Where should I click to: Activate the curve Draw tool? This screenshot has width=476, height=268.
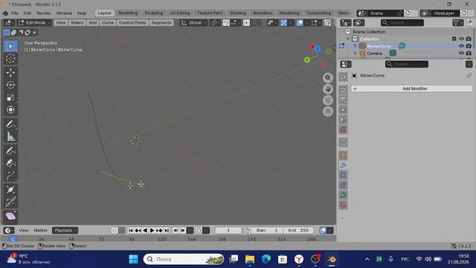coord(10,151)
